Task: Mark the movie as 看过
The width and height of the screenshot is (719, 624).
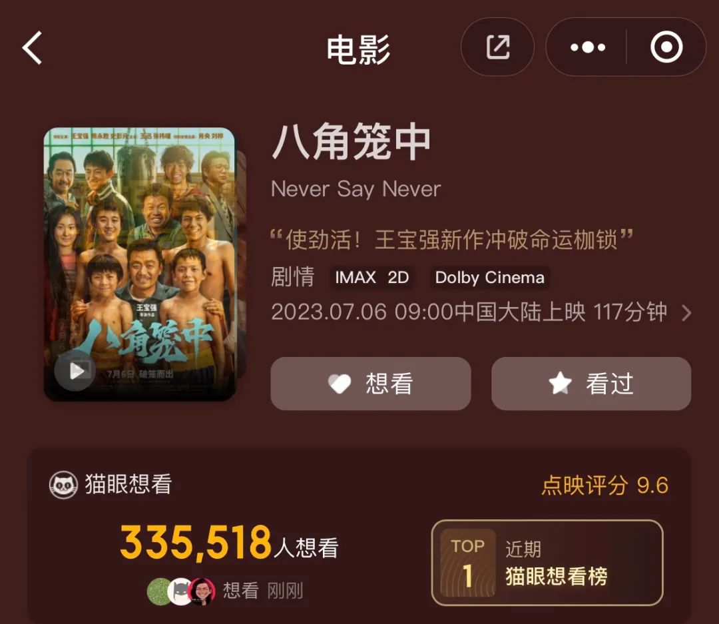Action: [x=591, y=384]
